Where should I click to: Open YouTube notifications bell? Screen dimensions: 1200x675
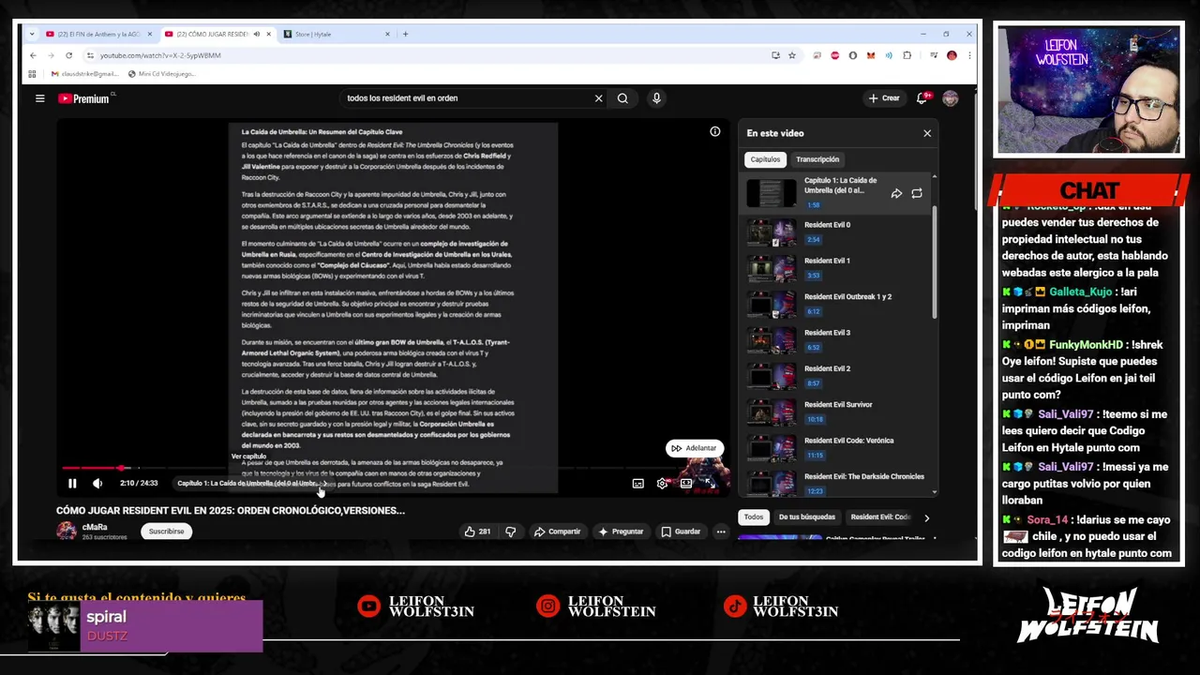click(922, 98)
